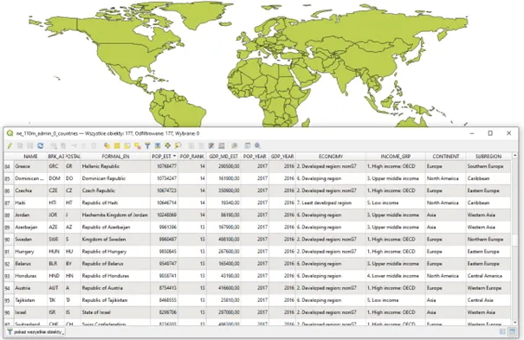Deselect all features icon
Viewport: 524px width, 340px height.
138,146
